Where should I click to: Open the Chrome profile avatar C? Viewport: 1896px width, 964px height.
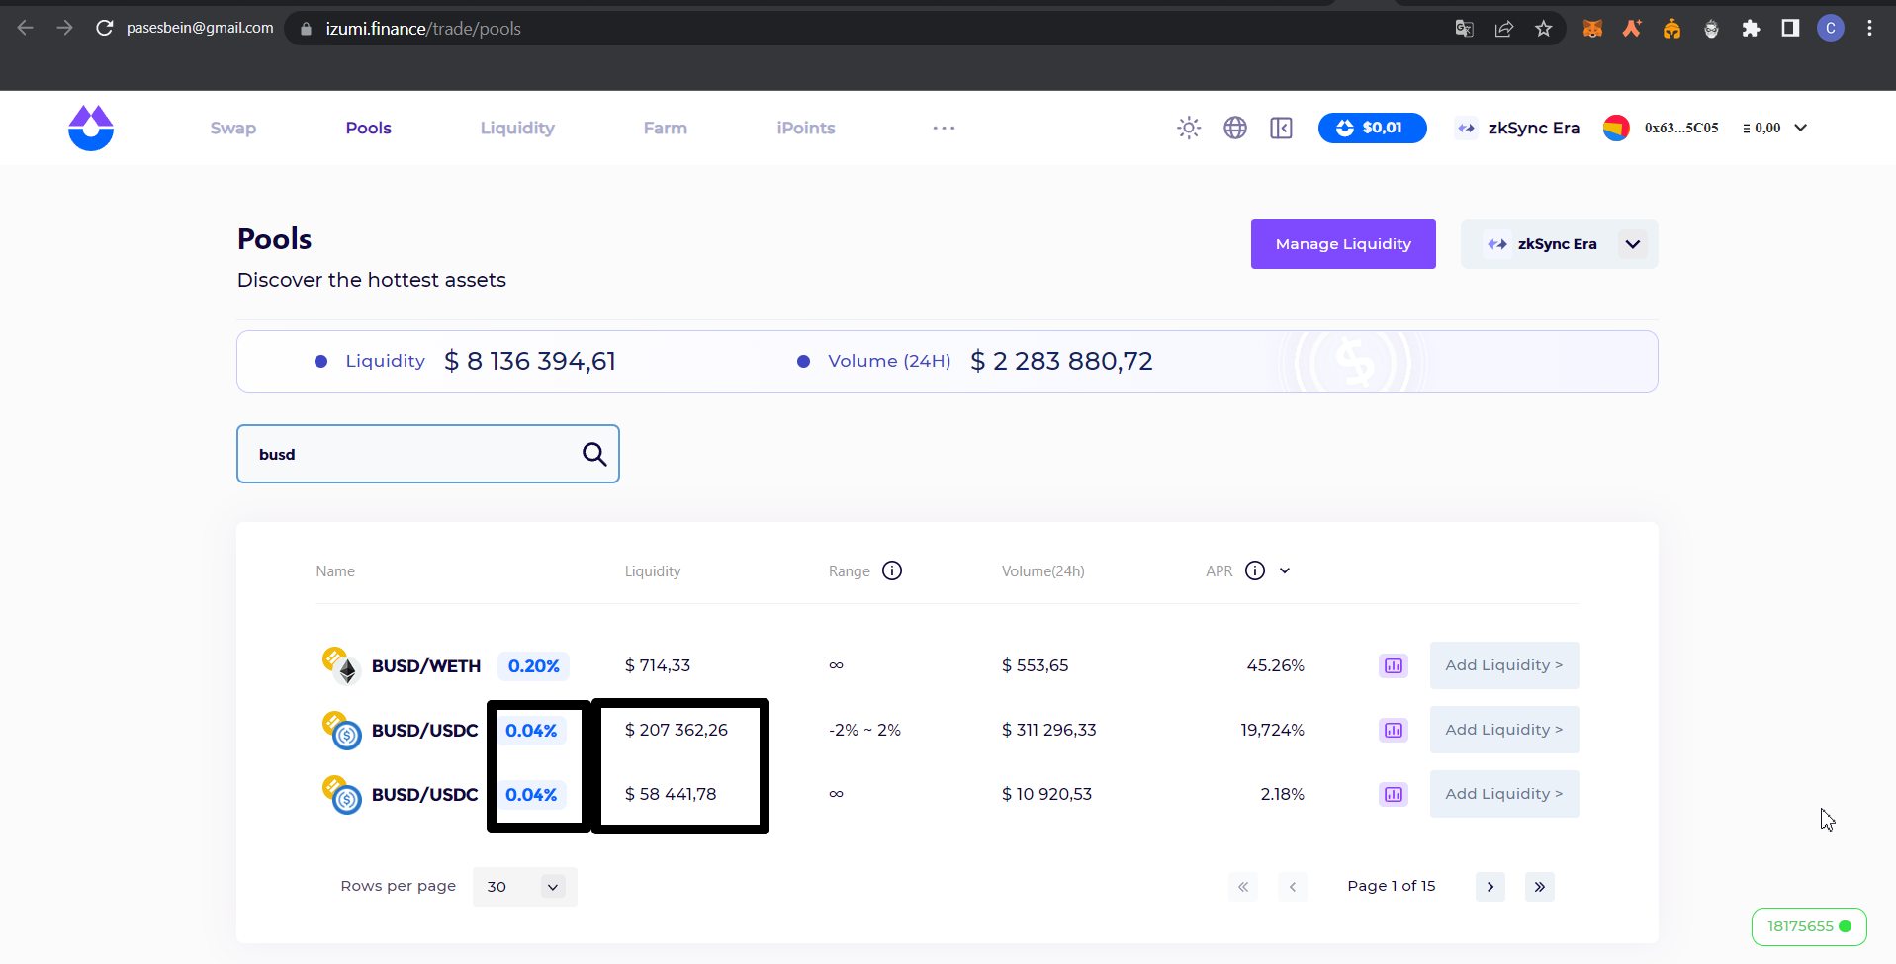point(1831,29)
